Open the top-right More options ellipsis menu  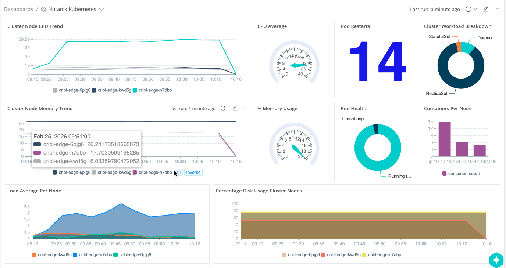(x=497, y=9)
